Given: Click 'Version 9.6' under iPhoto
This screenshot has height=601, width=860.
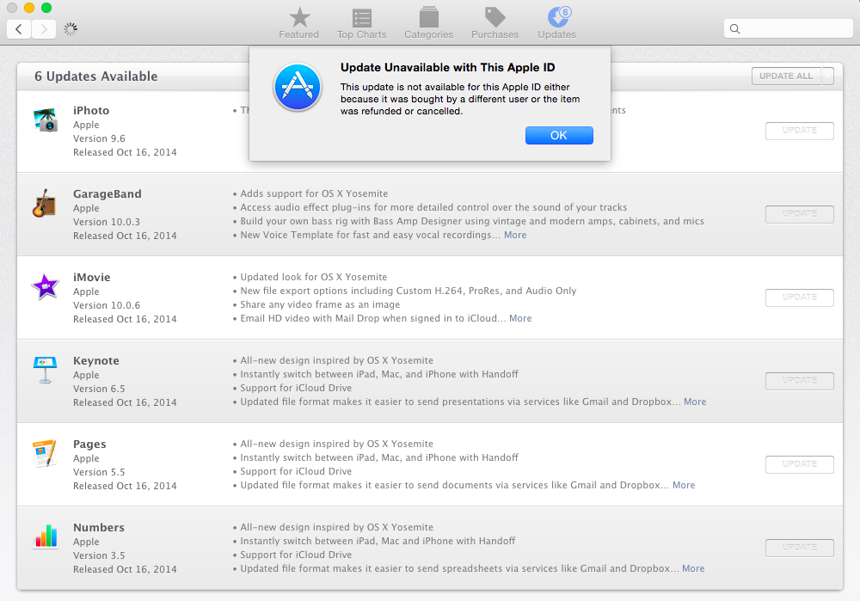Looking at the screenshot, I should point(99,138).
